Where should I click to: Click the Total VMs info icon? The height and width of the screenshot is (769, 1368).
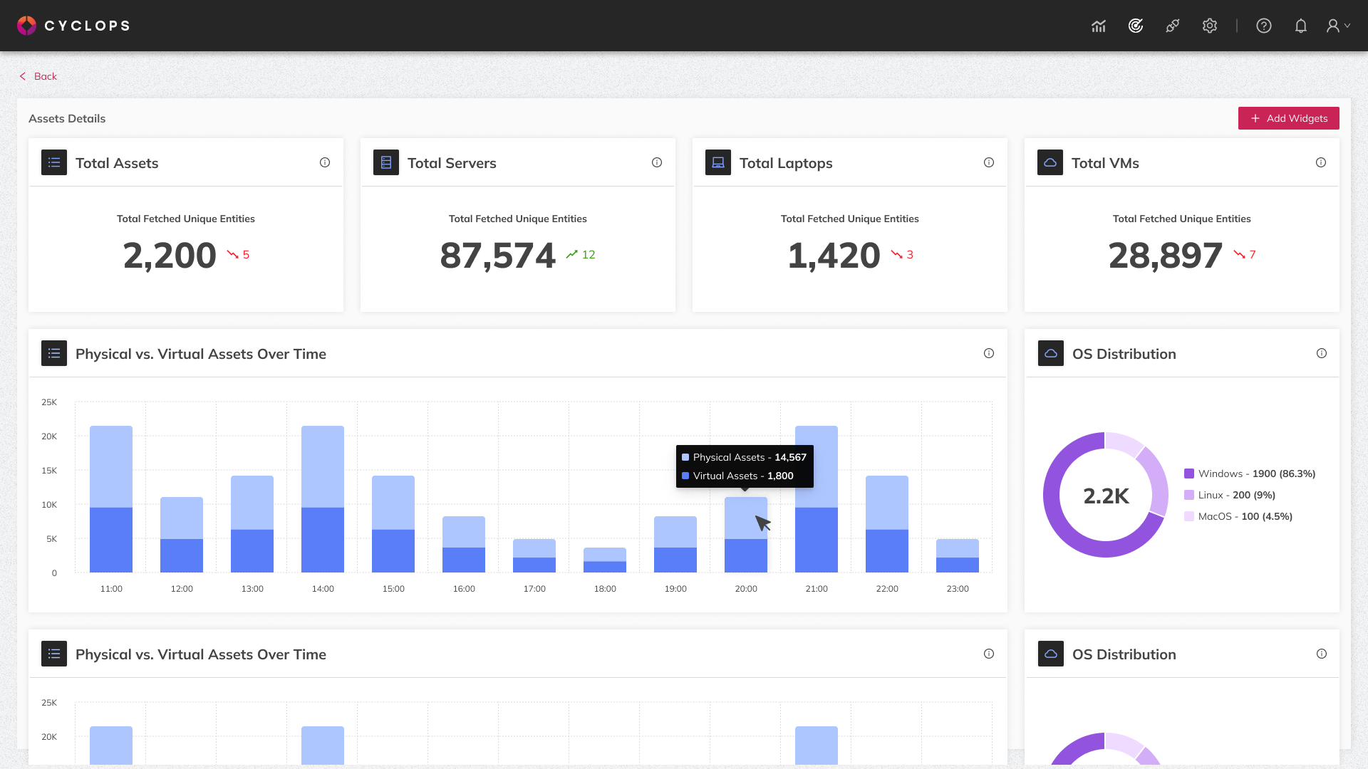coord(1321,162)
